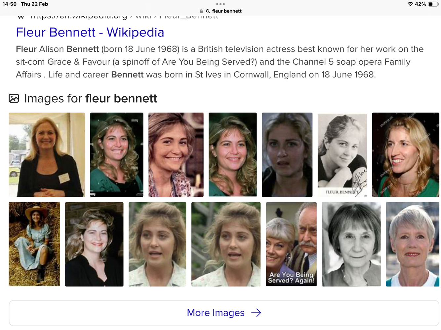Click the Images for fleur bennett heading
Image resolution: width=441 pixels, height=330 pixels.
91,98
